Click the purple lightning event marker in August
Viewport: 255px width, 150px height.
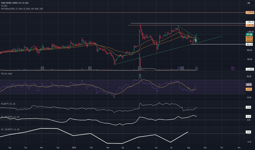[x=196, y=68]
